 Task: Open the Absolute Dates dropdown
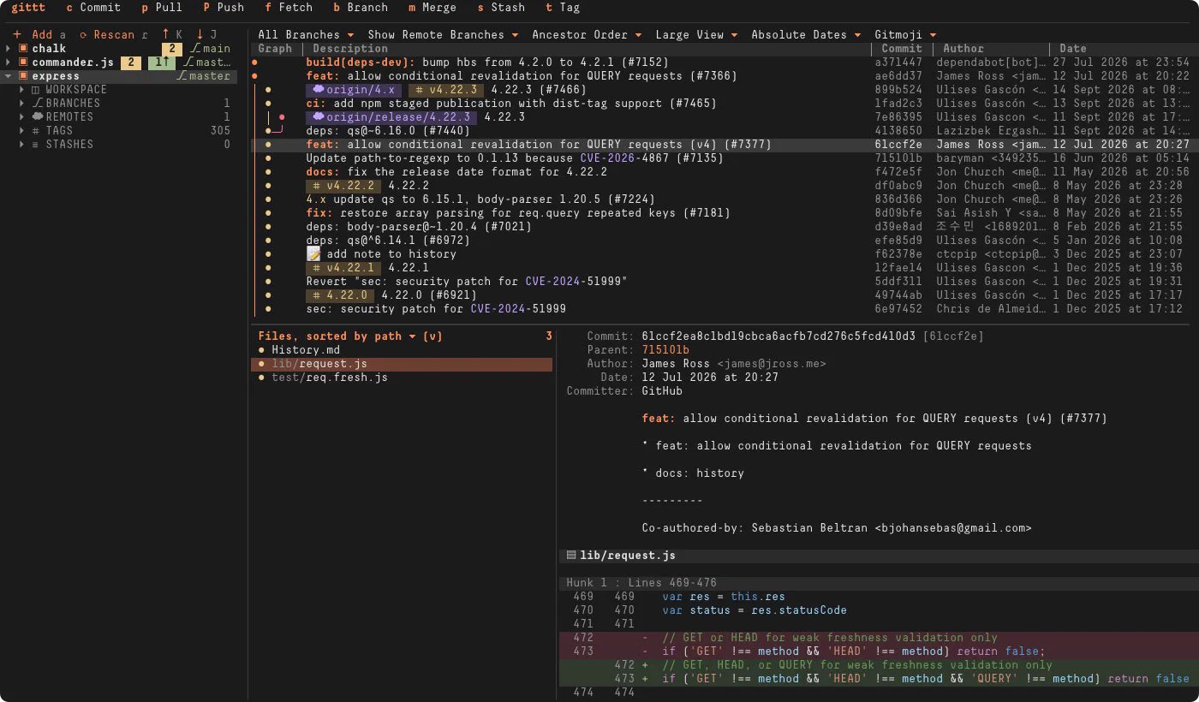click(806, 35)
